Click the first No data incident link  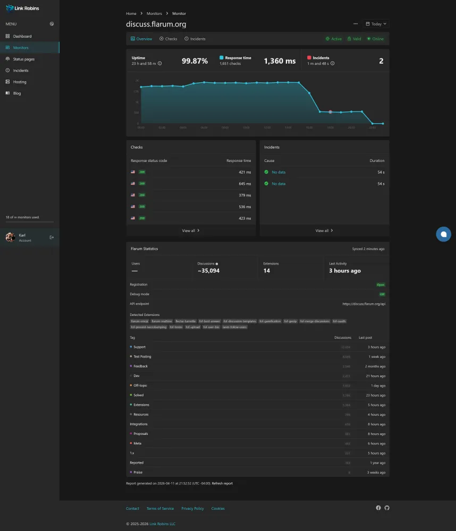click(278, 172)
